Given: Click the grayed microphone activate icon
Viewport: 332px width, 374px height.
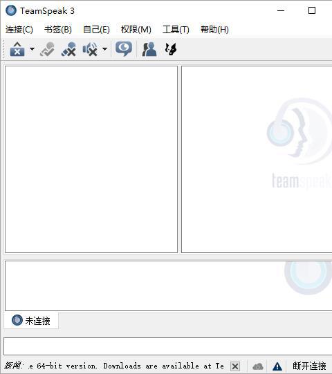Looking at the screenshot, I should pos(47,49).
